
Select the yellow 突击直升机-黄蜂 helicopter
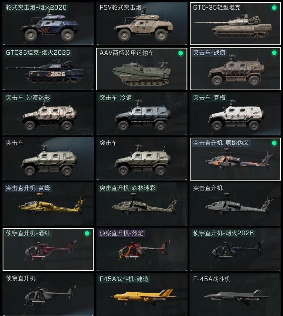tap(48, 204)
